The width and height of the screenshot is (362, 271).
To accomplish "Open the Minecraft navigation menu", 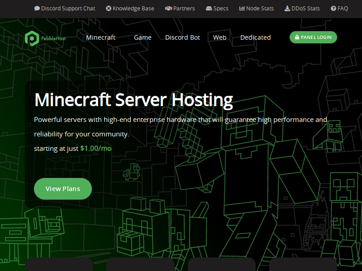I will pos(100,37).
